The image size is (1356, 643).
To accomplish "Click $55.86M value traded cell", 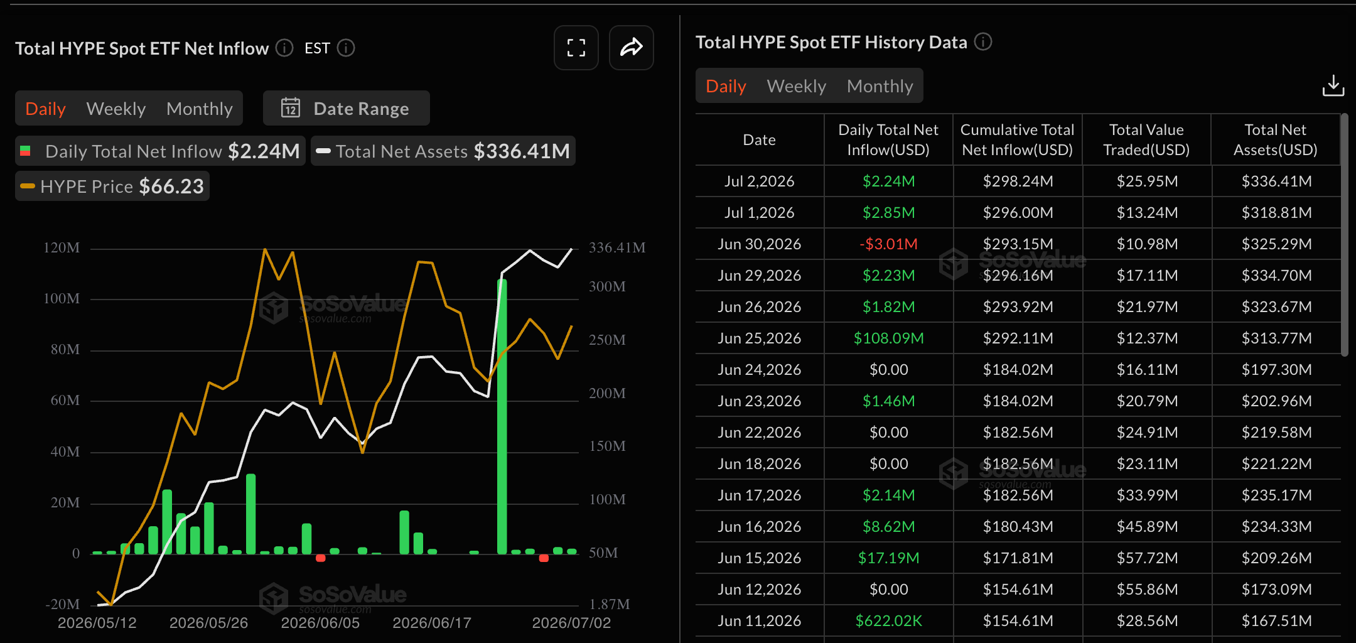I will pyautogui.click(x=1147, y=590).
